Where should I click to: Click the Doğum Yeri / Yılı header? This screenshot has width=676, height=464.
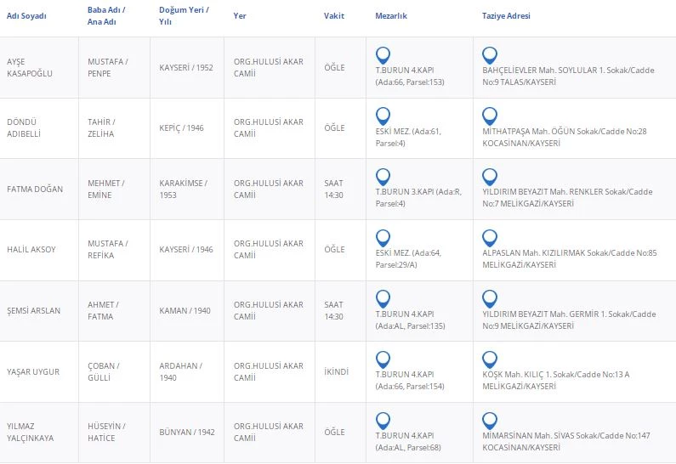(184, 16)
